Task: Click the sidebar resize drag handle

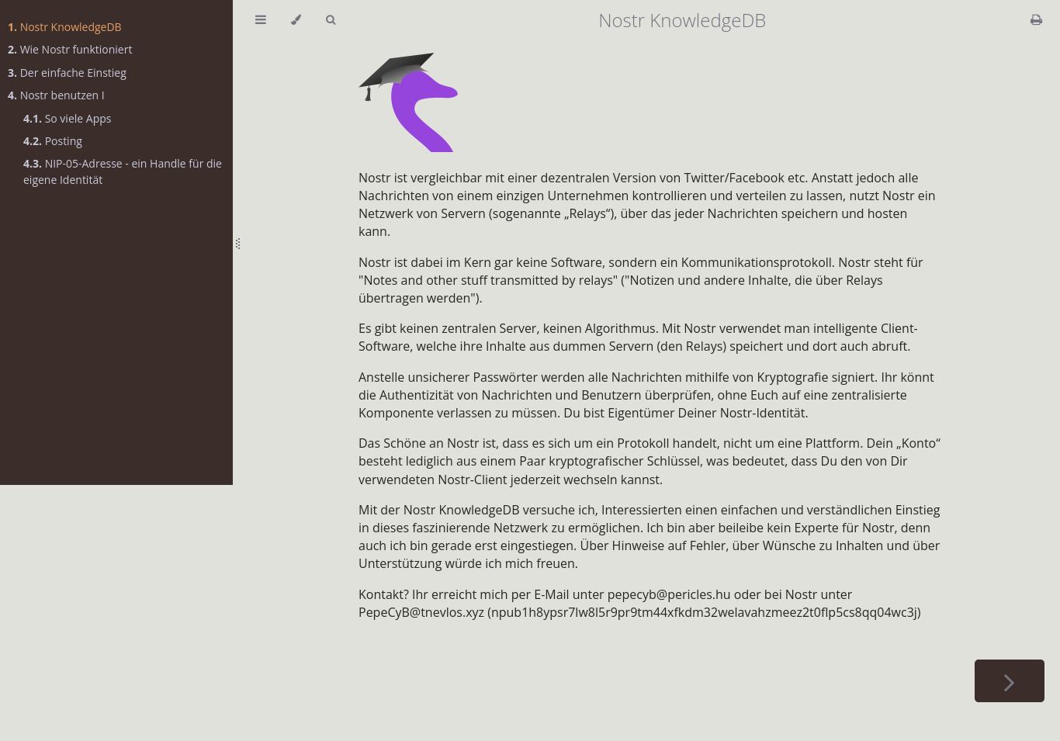Action: click(237, 244)
